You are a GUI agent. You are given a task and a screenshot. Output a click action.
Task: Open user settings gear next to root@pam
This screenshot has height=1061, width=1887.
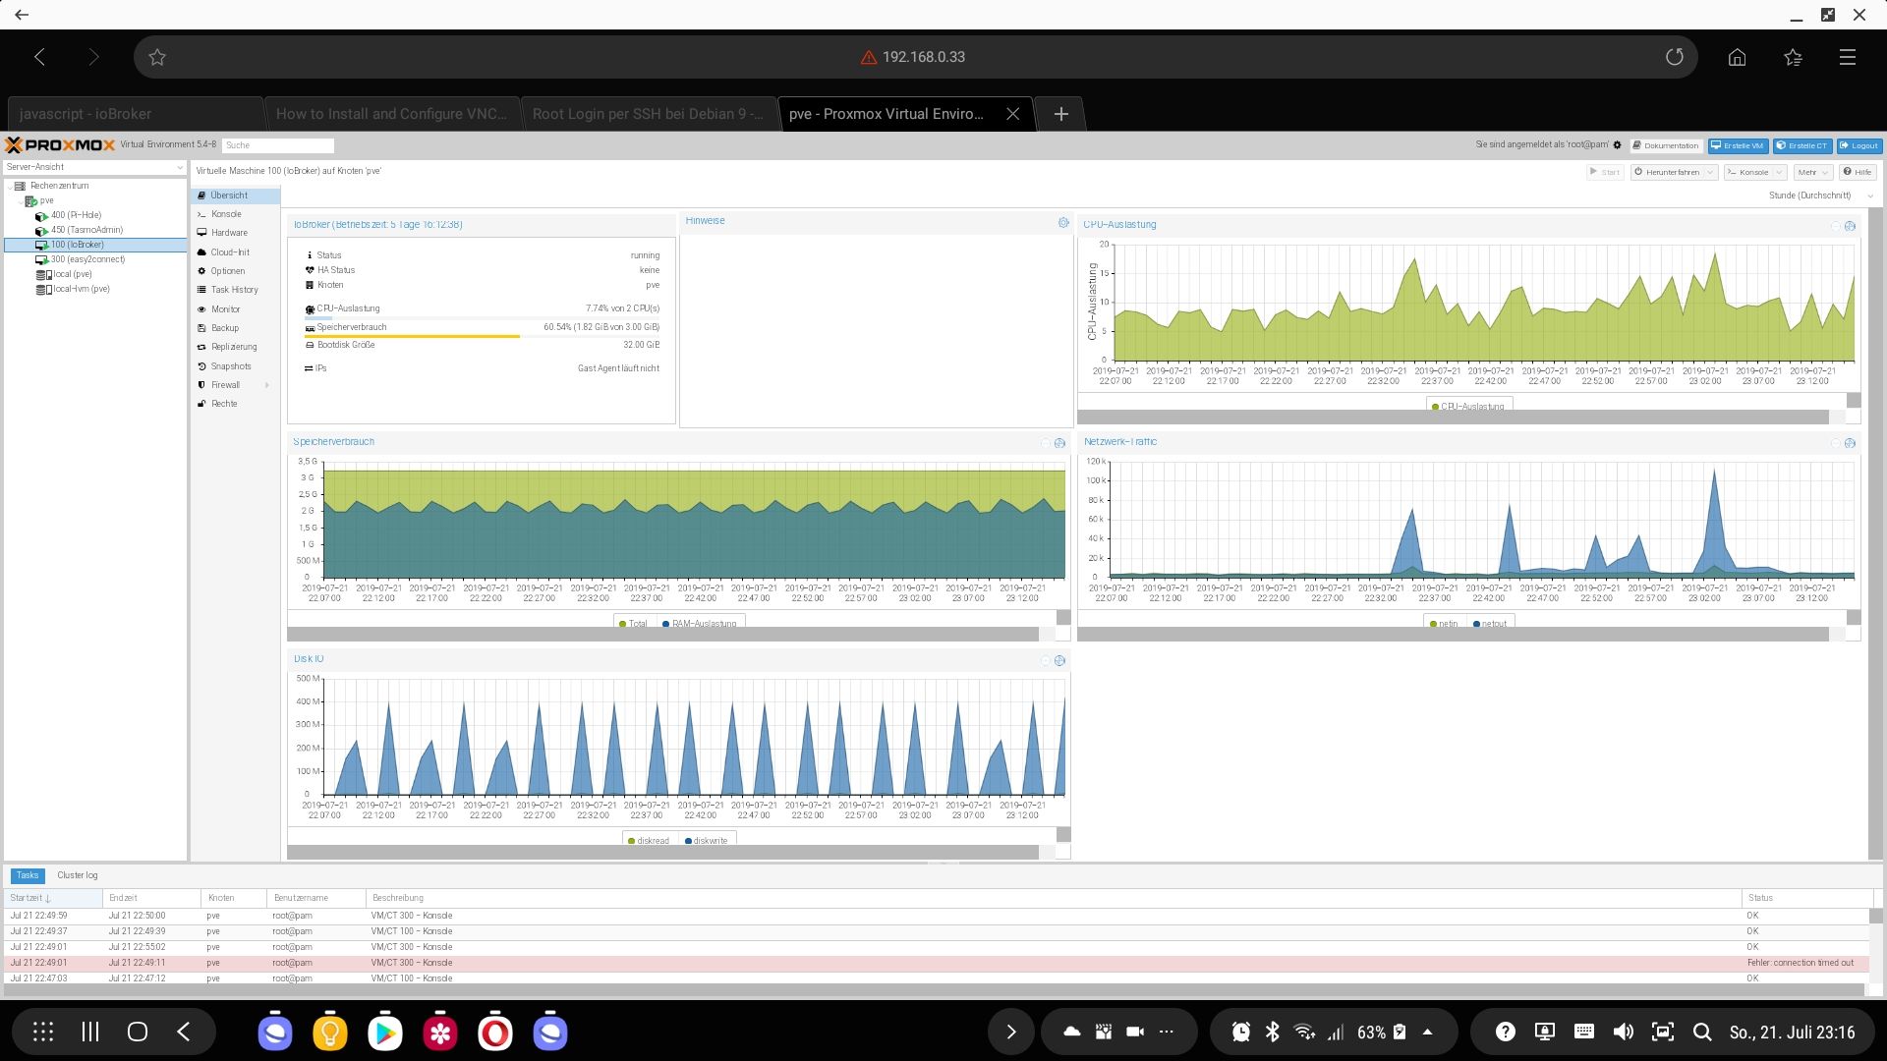point(1617,145)
